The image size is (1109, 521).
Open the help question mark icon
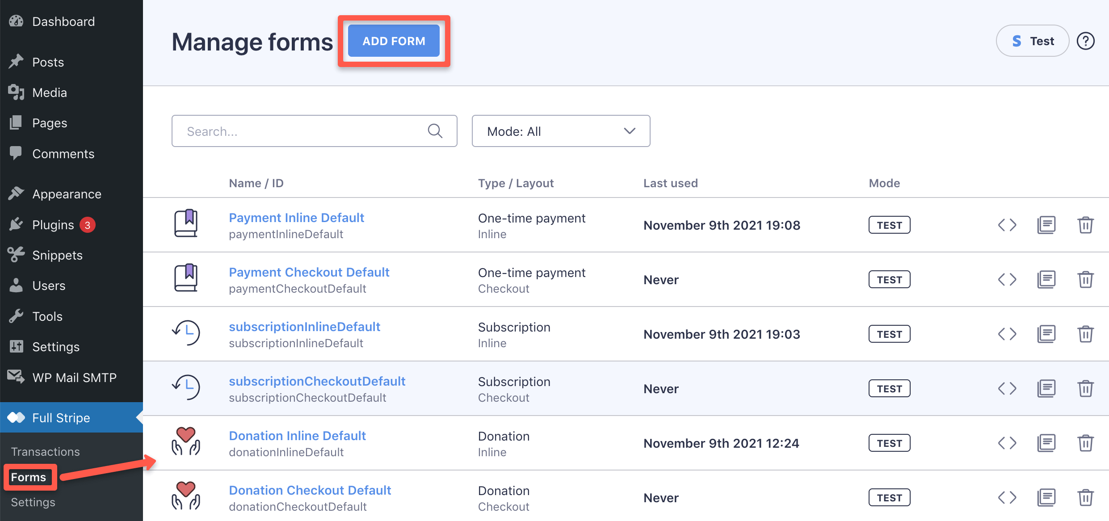click(1086, 41)
